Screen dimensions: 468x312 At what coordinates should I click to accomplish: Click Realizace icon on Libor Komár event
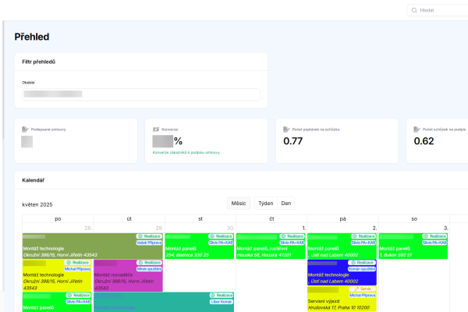[212, 295]
